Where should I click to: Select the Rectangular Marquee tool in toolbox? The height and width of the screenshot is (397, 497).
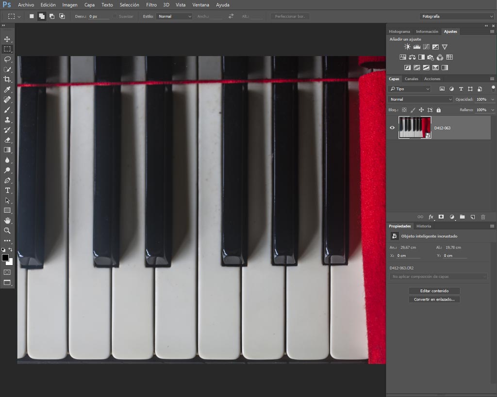[7, 49]
